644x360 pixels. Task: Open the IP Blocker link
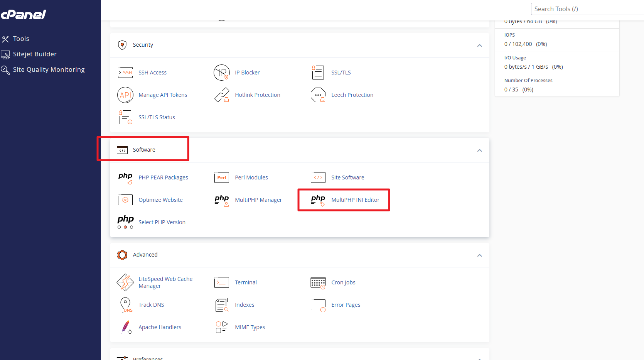(247, 73)
